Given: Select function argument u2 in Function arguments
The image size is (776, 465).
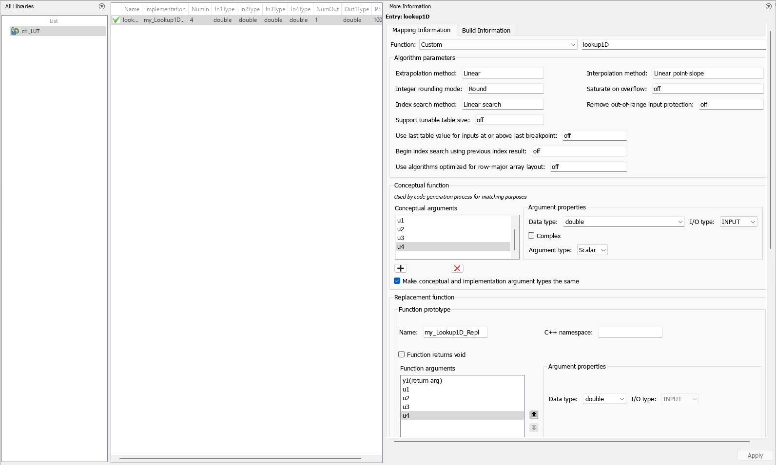Looking at the screenshot, I should tap(463, 398).
